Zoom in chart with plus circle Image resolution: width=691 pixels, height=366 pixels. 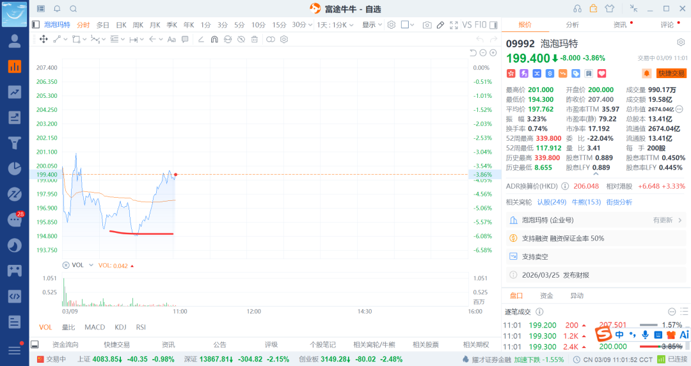coord(493,53)
